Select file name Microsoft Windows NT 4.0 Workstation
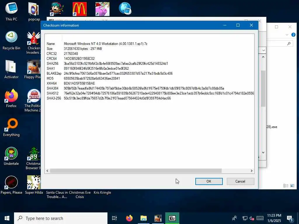 tap(106, 44)
